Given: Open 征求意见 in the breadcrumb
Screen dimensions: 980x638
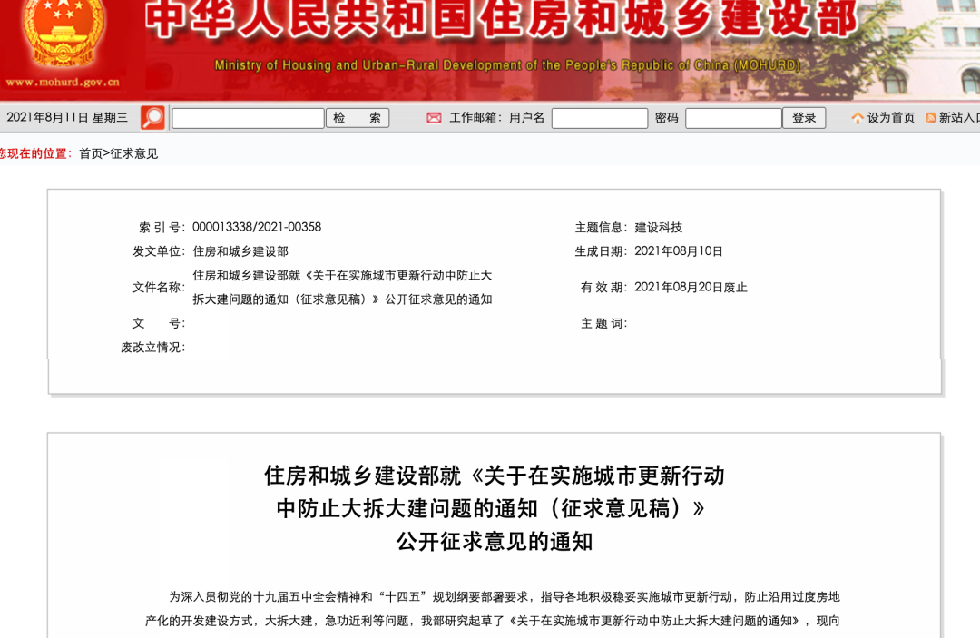Looking at the screenshot, I should pyautogui.click(x=133, y=153).
